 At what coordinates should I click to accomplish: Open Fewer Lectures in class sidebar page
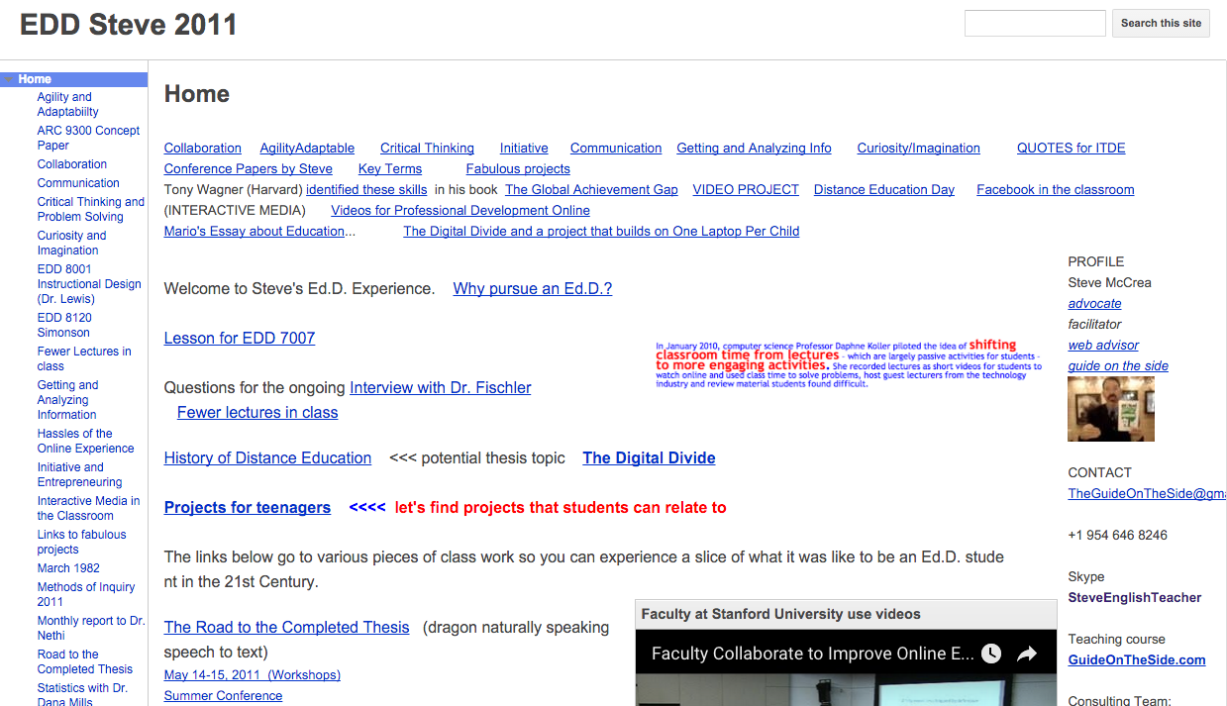click(x=84, y=358)
